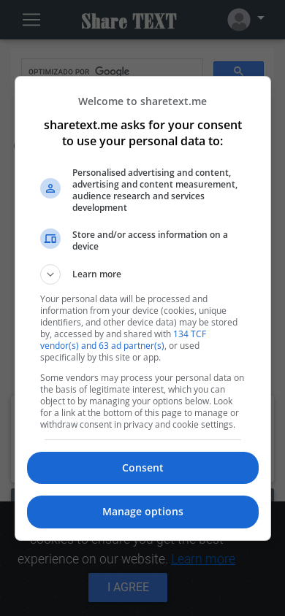
Task: Expand the account dropdown caret
Action: [261, 18]
